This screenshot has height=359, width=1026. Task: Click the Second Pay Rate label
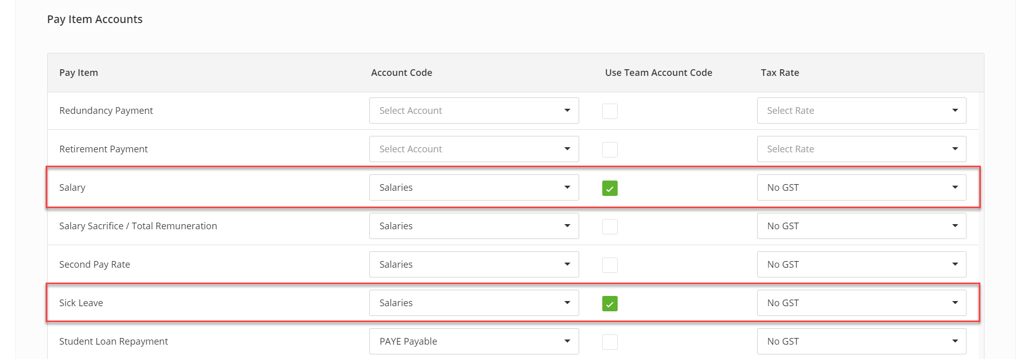click(x=95, y=265)
